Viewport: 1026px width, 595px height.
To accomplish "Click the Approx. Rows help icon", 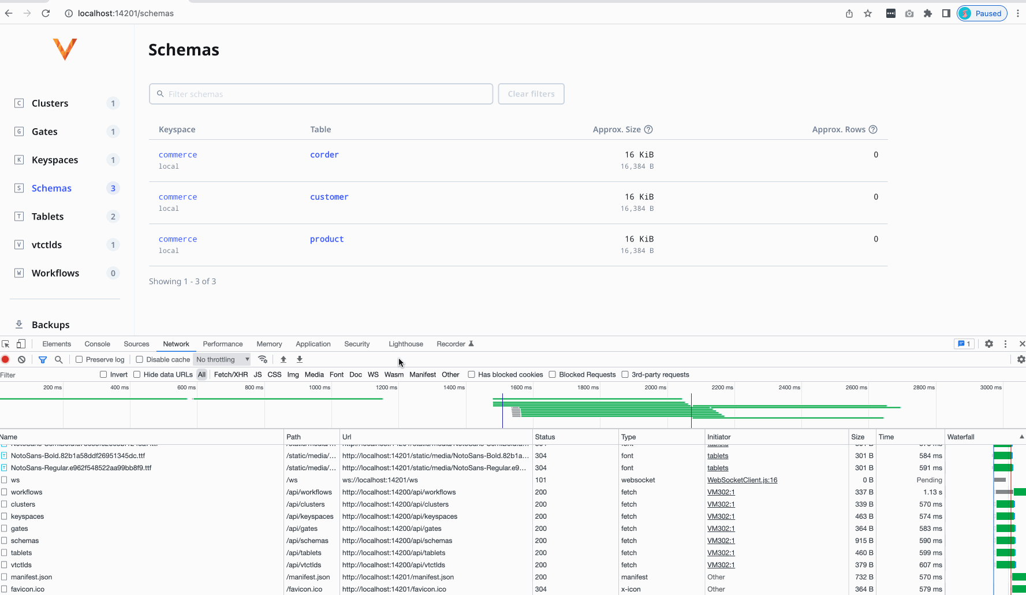I will (x=873, y=129).
